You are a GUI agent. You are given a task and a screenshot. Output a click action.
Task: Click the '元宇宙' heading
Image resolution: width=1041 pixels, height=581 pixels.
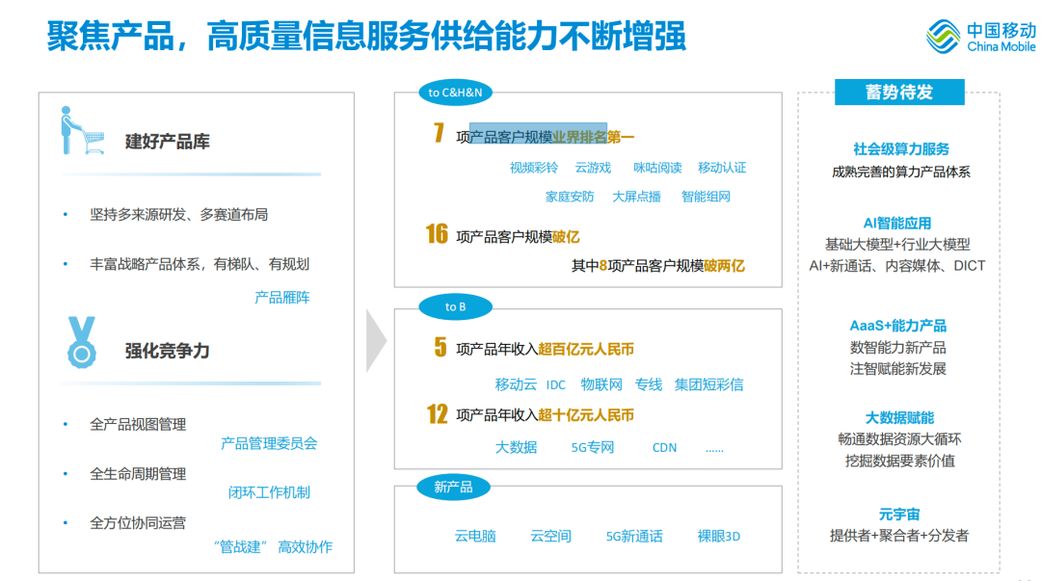pyautogui.click(x=898, y=515)
